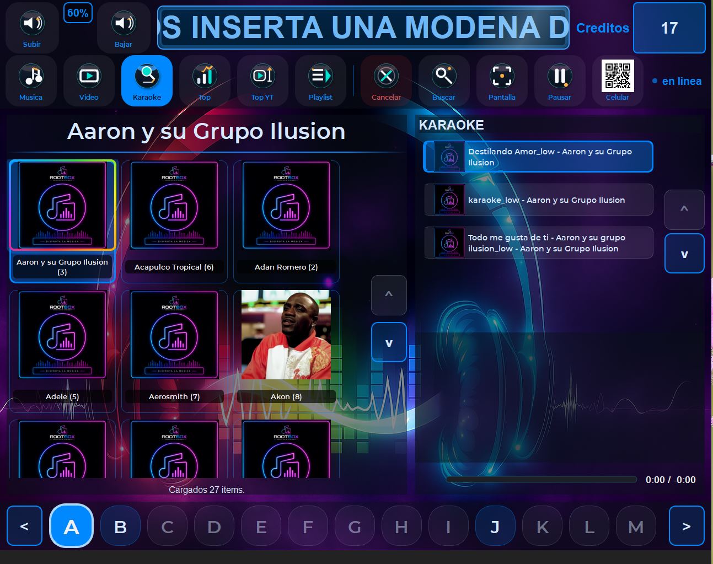This screenshot has height=564, width=713.
Task: Select letter H filter
Action: (x=401, y=527)
